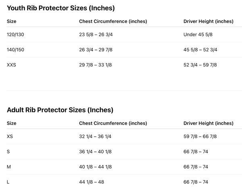Screen dimensions: 242x191
Task: Select the 36 1/4 – 40 1/8 chest value
Action: click(95, 152)
